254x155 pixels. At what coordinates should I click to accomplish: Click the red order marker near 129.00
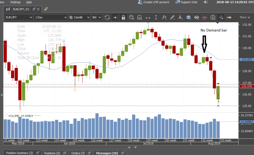pos(211,58)
